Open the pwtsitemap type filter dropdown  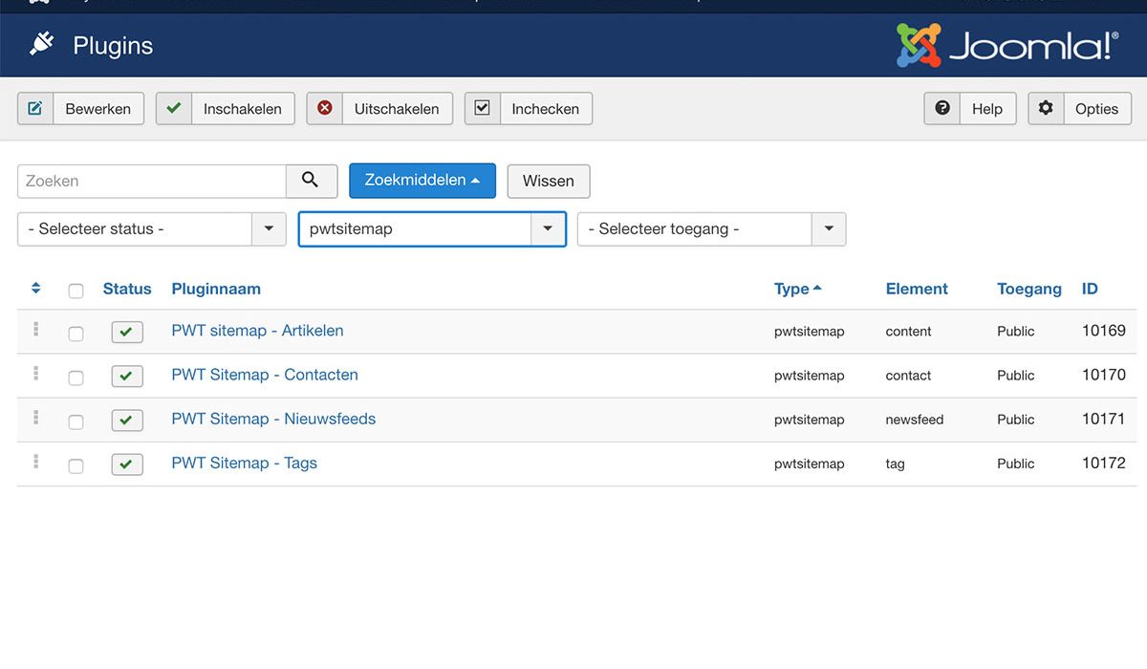click(432, 229)
